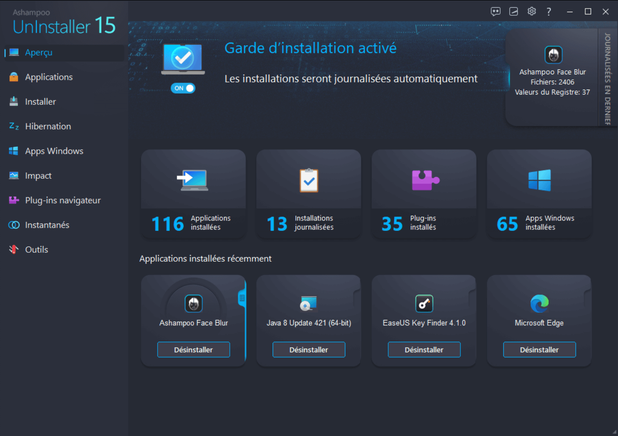Click Désinstaller under Java 8 Update 421
618x436 pixels.
(x=309, y=350)
